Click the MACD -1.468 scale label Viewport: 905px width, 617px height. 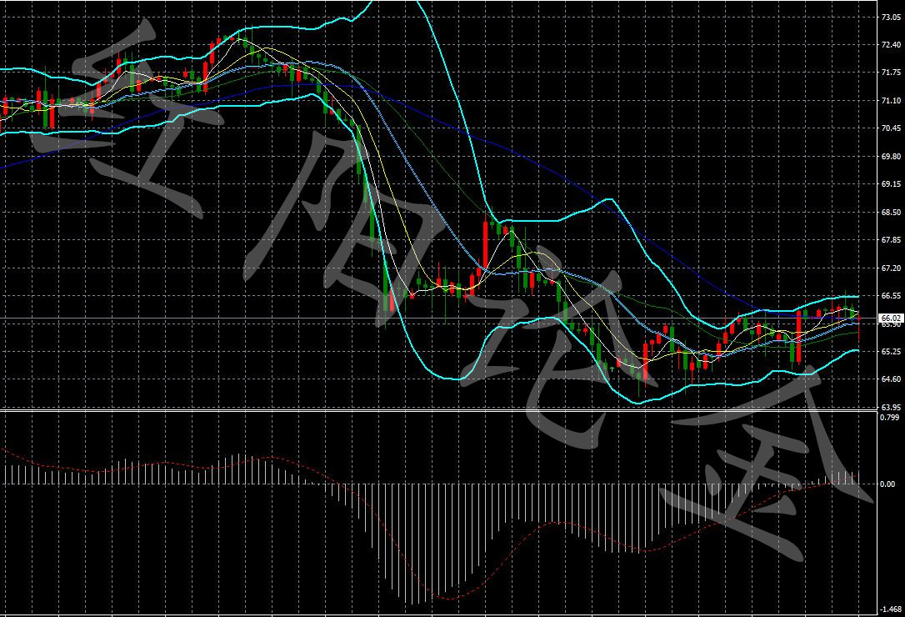[891, 609]
